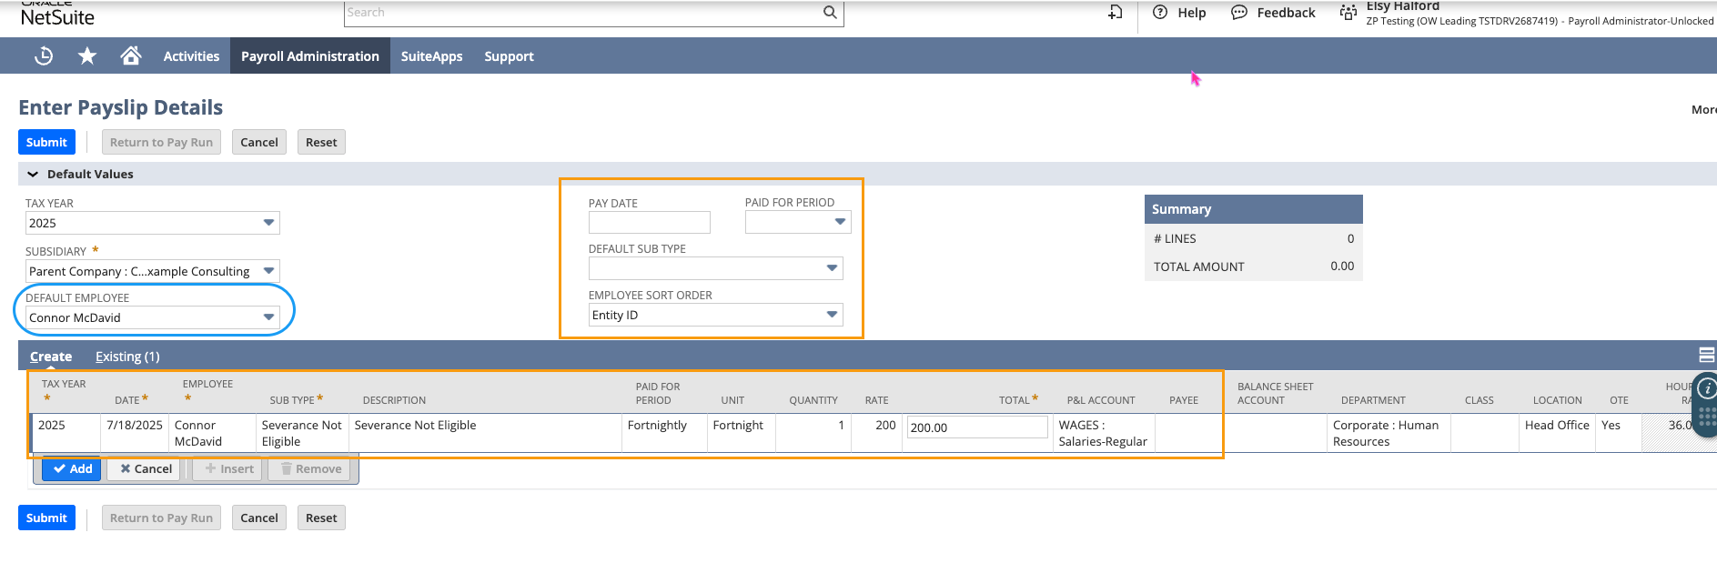Expand the Default Employee dropdown
Screen dimensions: 1717x563
[x=268, y=317]
